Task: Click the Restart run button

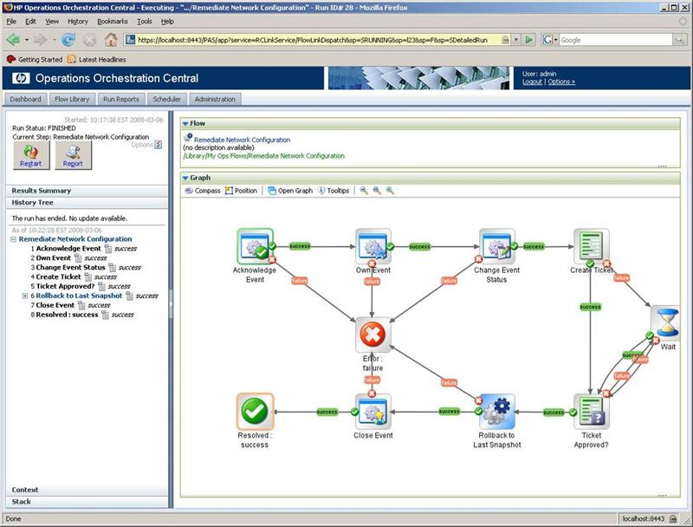Action: click(30, 156)
